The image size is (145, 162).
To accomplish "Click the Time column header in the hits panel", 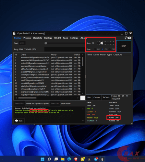I will 90,55.
